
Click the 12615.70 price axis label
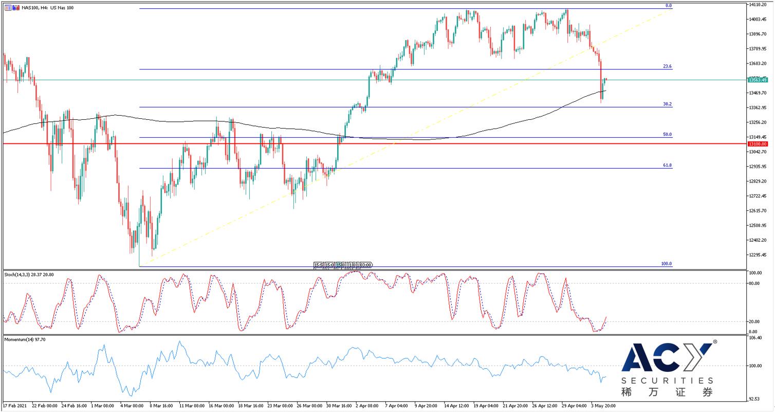[759, 211]
